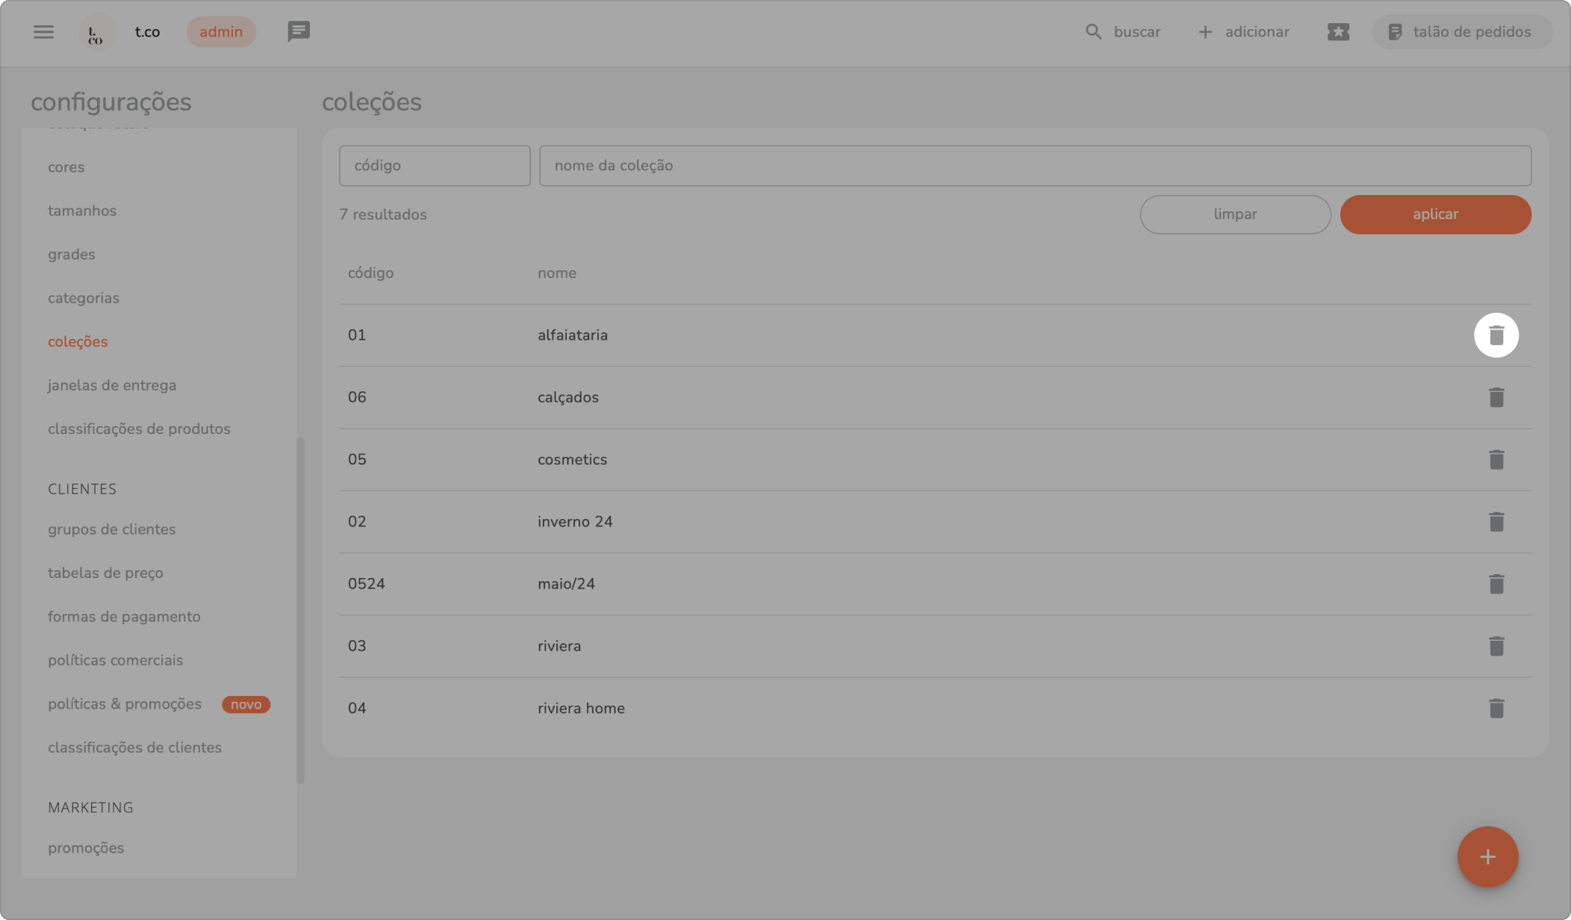This screenshot has height=920, width=1571.
Task: Click the adicionar button in header
Action: tap(1243, 32)
